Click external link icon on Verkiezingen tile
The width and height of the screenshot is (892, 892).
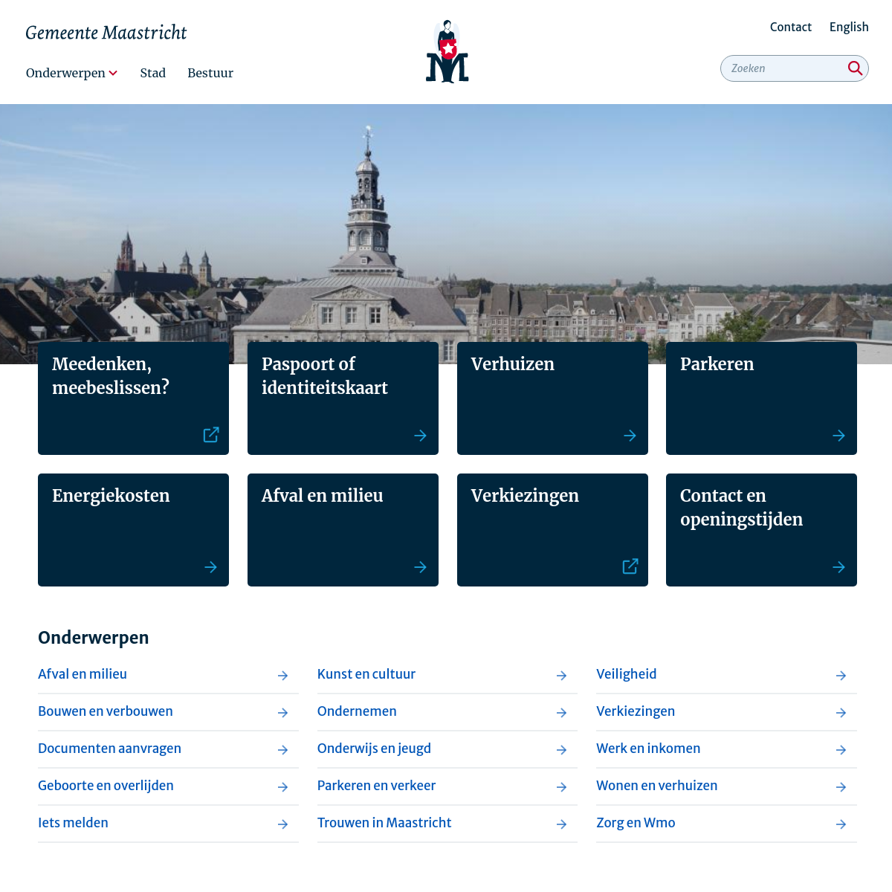[630, 566]
